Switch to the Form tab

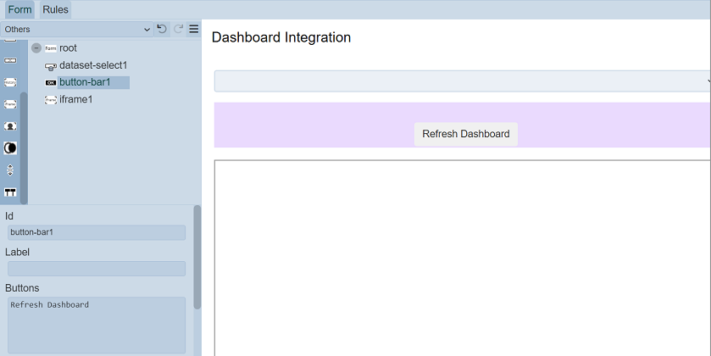tap(19, 9)
